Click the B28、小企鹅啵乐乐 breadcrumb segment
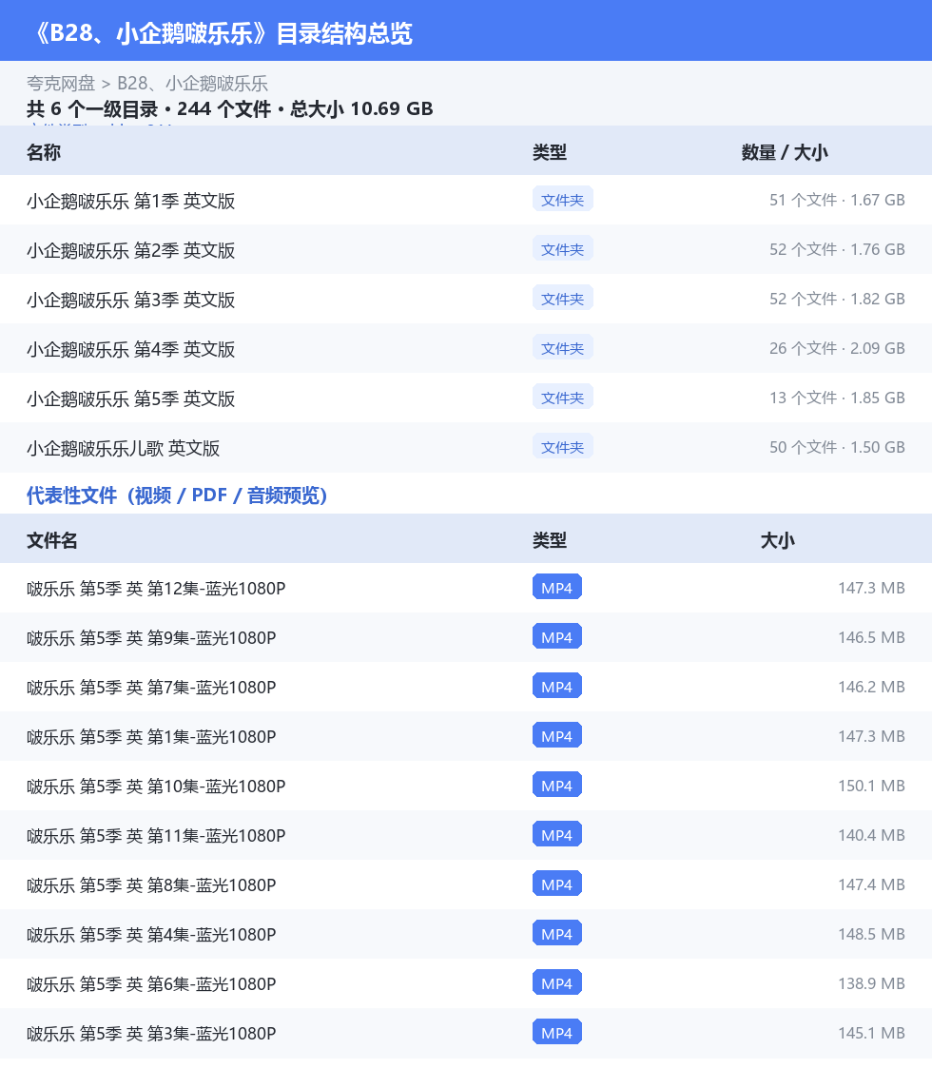Image resolution: width=932 pixels, height=1088 pixels. coord(192,84)
